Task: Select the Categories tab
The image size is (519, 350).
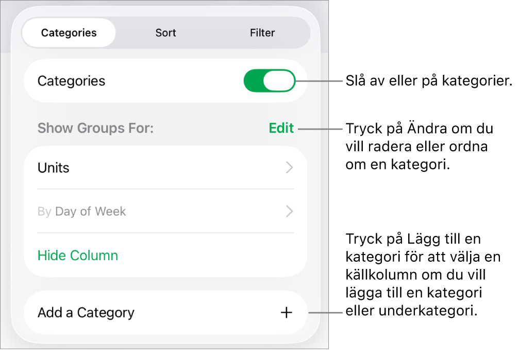Action: point(69,33)
